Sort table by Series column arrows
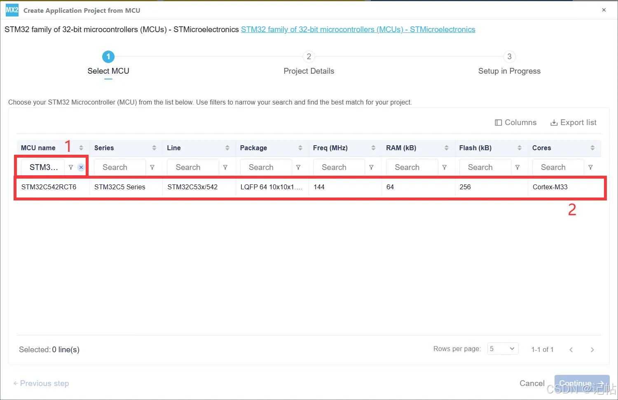The width and height of the screenshot is (618, 400). pos(154,148)
